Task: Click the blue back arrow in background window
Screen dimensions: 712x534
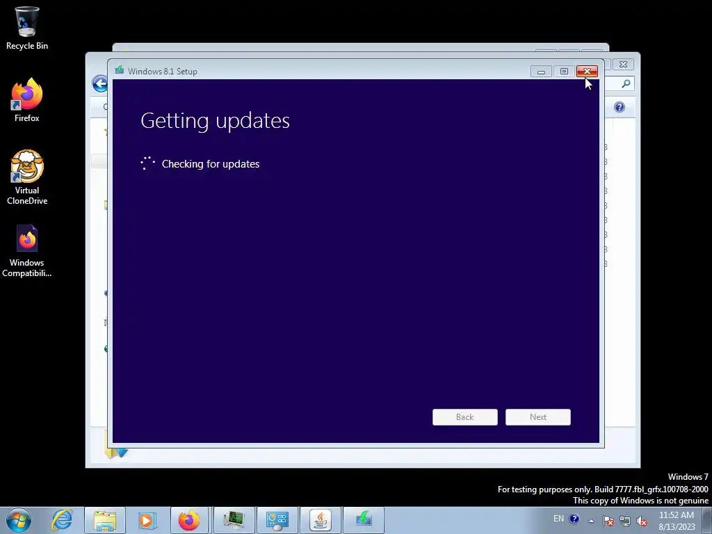Action: 100,83
